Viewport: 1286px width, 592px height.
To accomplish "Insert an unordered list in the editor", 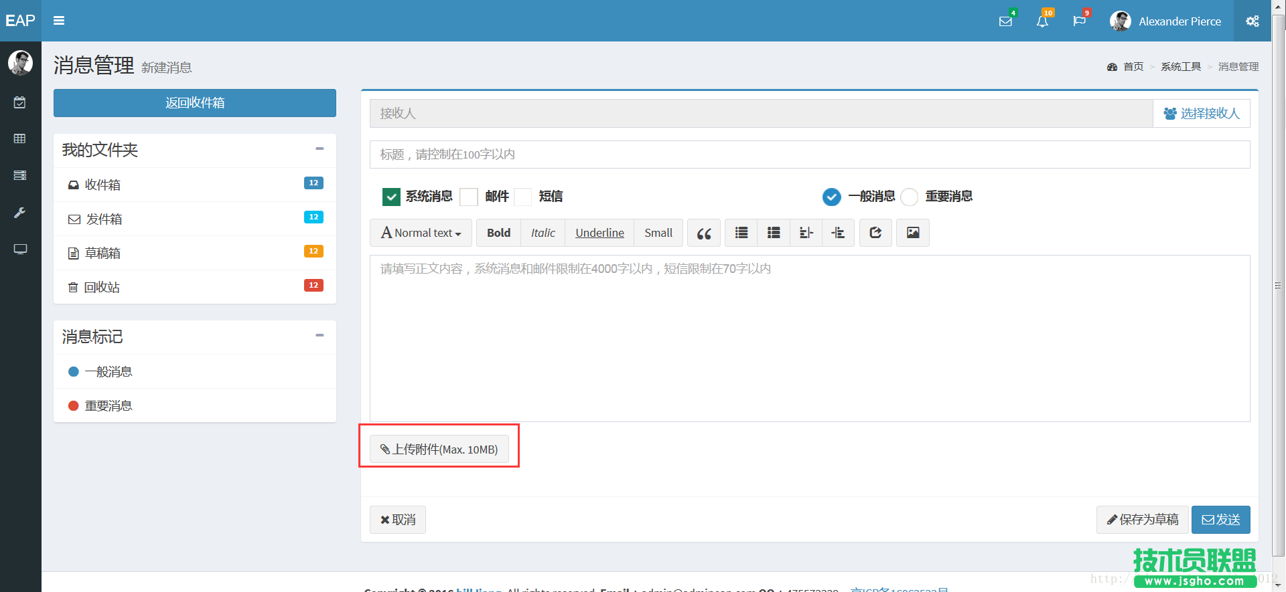I will click(741, 233).
